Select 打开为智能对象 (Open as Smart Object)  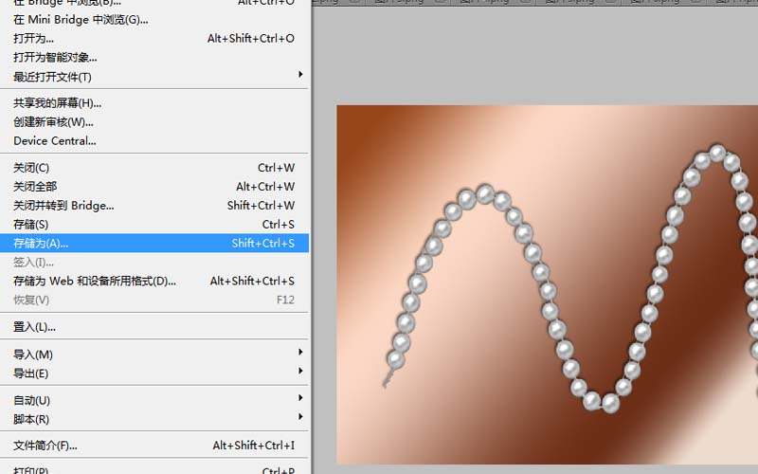coord(154,58)
